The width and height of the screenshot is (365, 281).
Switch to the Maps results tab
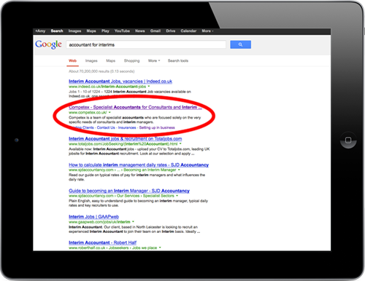pos(111,60)
